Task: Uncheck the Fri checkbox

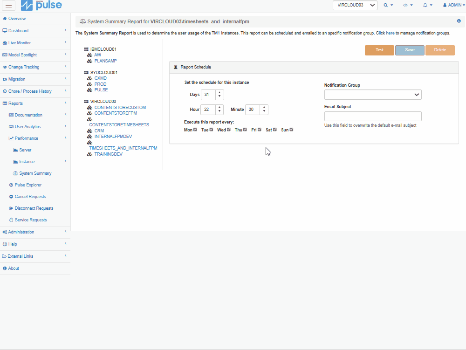Action: pyautogui.click(x=260, y=130)
